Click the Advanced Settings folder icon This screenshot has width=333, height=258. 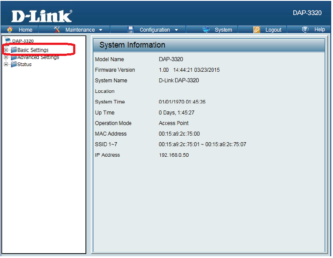(x=14, y=58)
